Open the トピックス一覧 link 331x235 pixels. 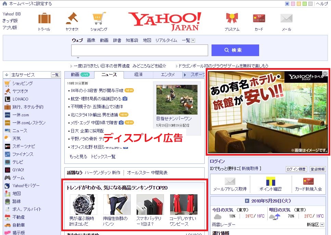click(103, 157)
